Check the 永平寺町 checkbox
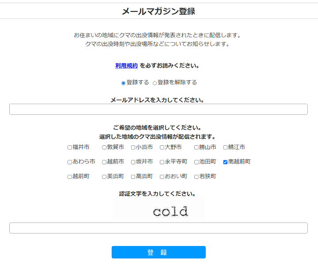This screenshot has width=318, height=265. (x=162, y=162)
